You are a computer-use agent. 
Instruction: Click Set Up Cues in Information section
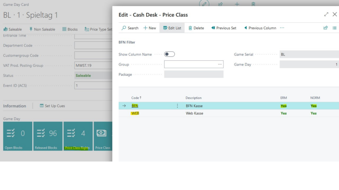tap(52, 106)
